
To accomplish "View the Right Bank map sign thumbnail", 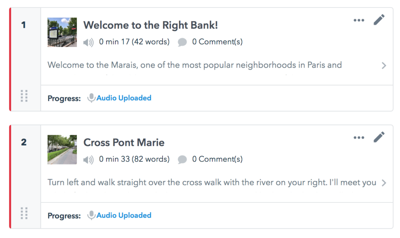I will click(x=62, y=32).
